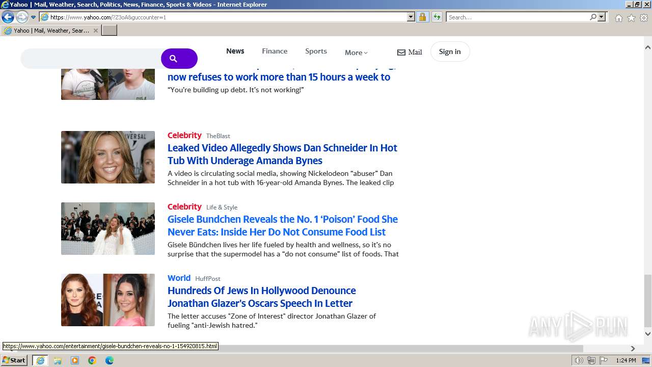The image size is (652, 367).
Task: Open the Dan Schneider leaked video headline
Action: click(282, 154)
